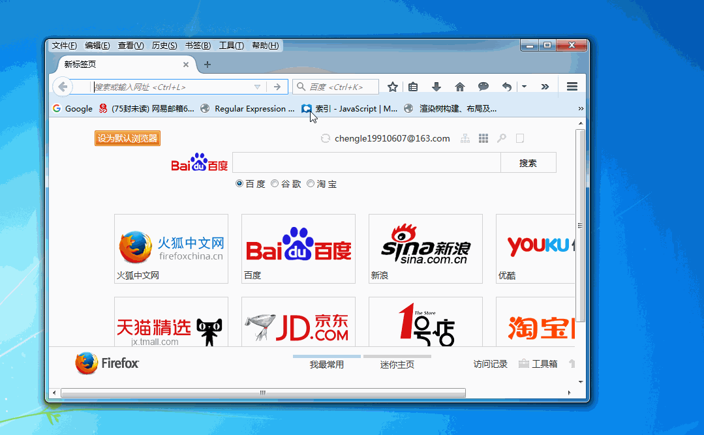Image resolution: width=704 pixels, height=435 pixels.
Task: Click the 设为默认浏览器 button
Action: click(127, 138)
